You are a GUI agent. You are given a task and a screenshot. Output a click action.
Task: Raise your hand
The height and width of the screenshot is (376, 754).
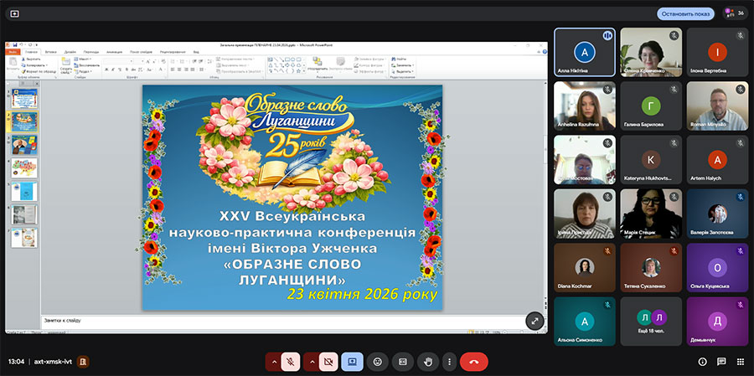coord(427,362)
